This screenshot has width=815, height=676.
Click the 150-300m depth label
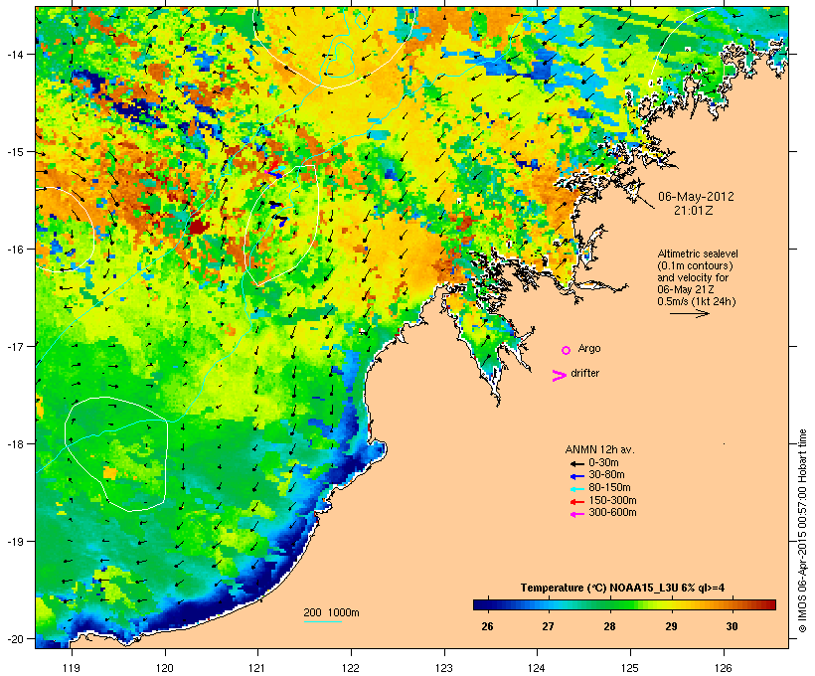coord(612,500)
